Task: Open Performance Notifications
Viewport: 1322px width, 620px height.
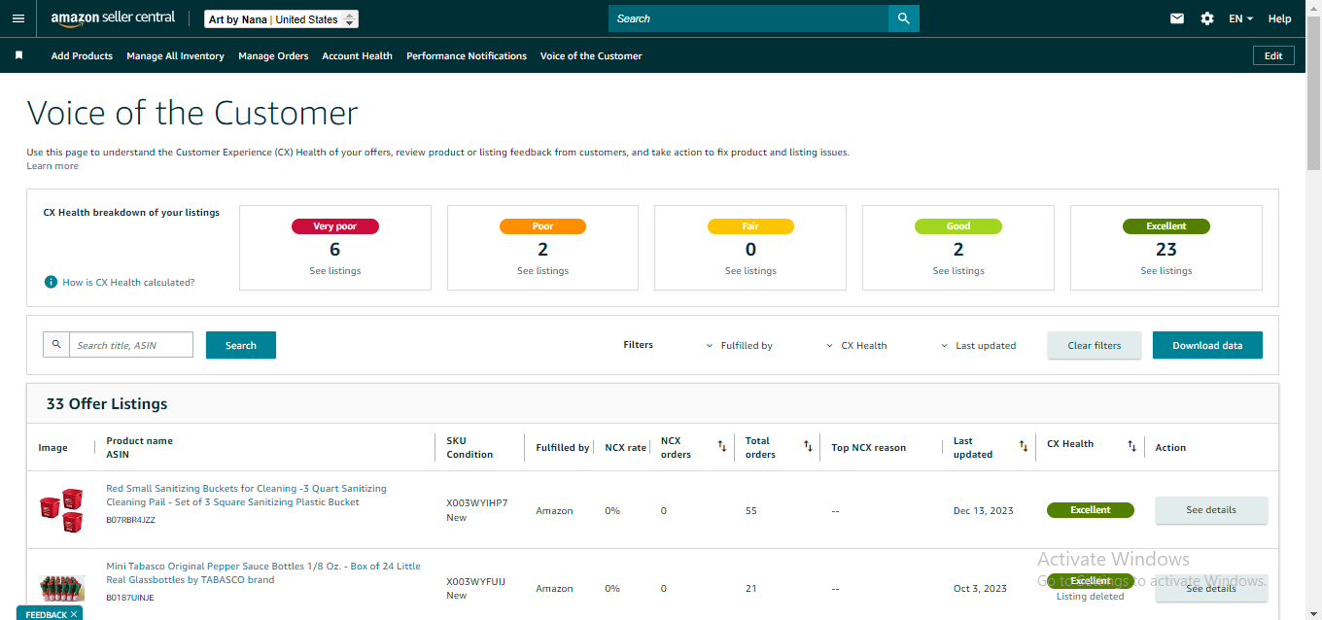Action: coord(467,55)
